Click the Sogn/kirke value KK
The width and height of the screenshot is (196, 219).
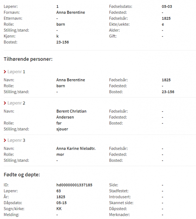click(59, 209)
